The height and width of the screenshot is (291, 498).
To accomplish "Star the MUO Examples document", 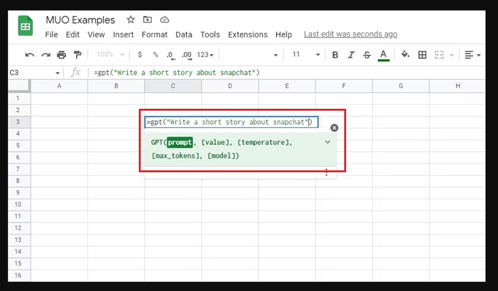I will pos(131,20).
